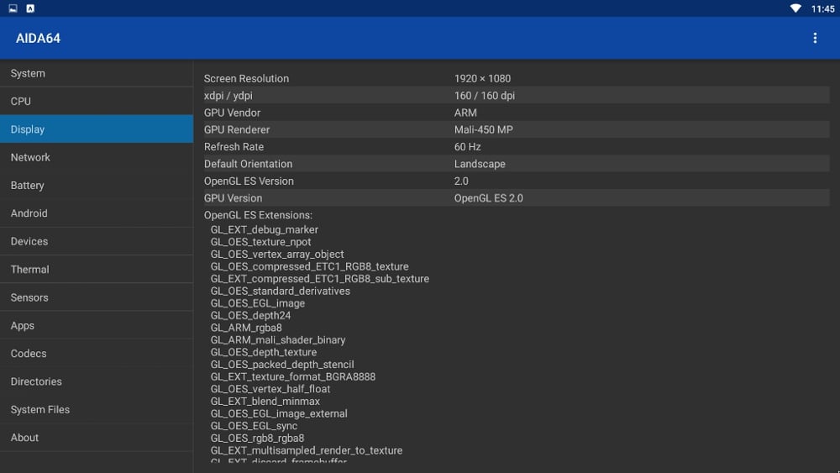Tap the AIDA64 app title

(x=38, y=39)
